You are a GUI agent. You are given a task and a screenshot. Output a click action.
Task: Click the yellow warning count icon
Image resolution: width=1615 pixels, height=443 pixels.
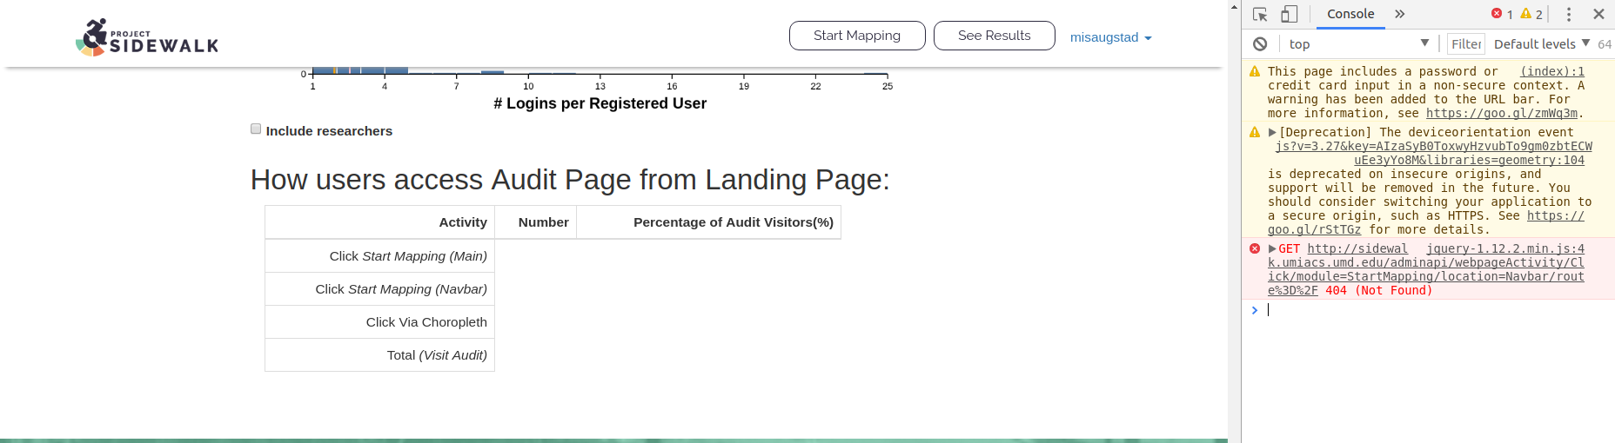tap(1525, 14)
